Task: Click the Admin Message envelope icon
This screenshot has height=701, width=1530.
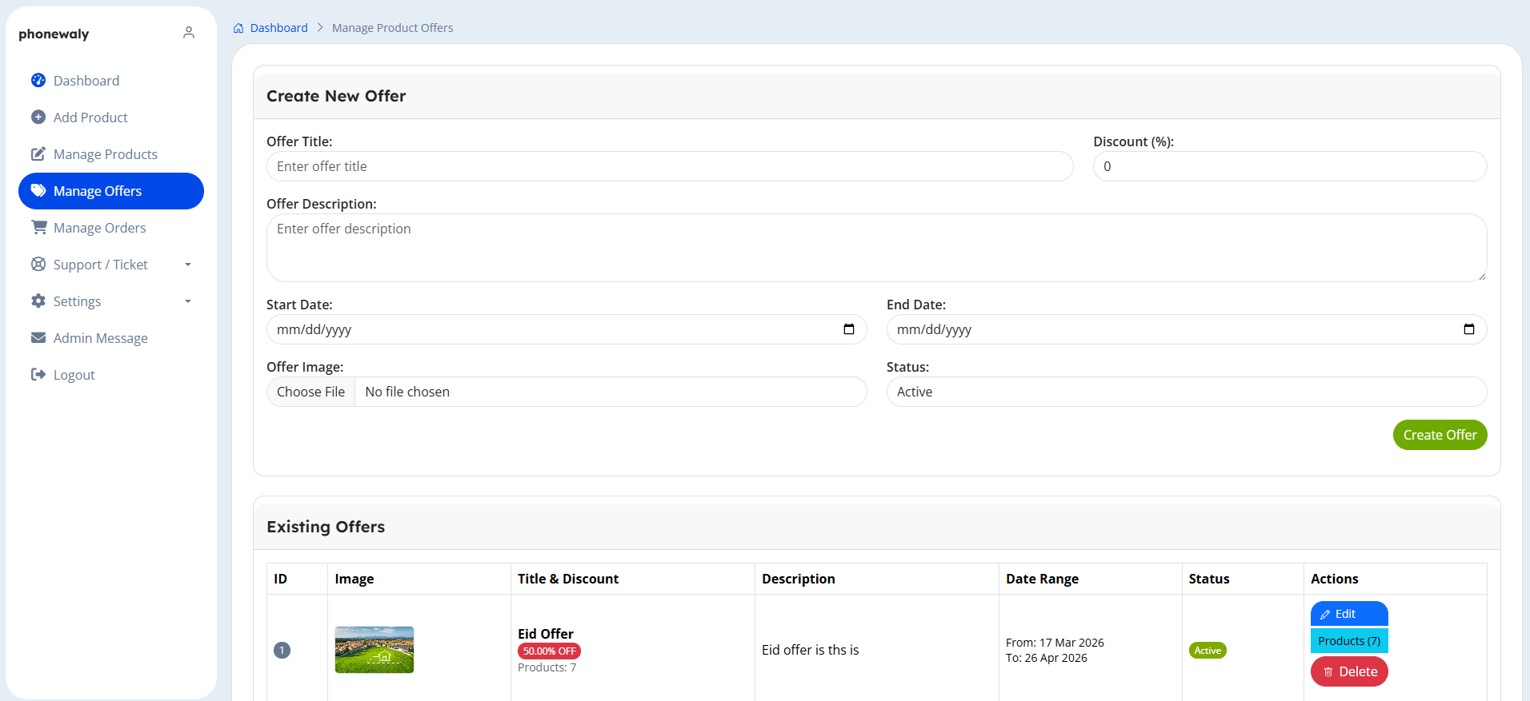Action: coord(38,337)
